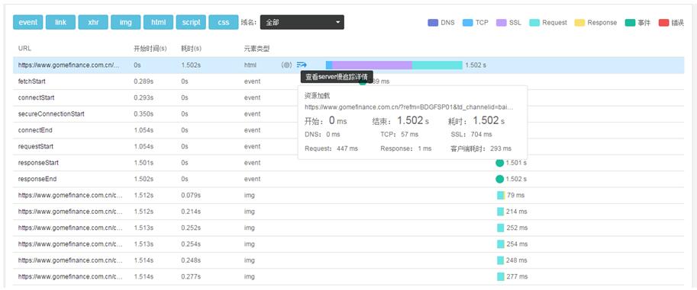Viewport: 697px width, 290px height.
Task: Open the img URL with 0.277s duration
Action: point(70,277)
